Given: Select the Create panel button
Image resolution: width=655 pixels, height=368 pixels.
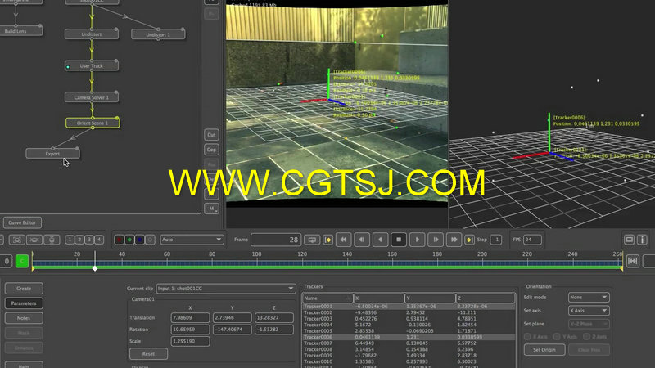Looking at the screenshot, I should 24,289.
